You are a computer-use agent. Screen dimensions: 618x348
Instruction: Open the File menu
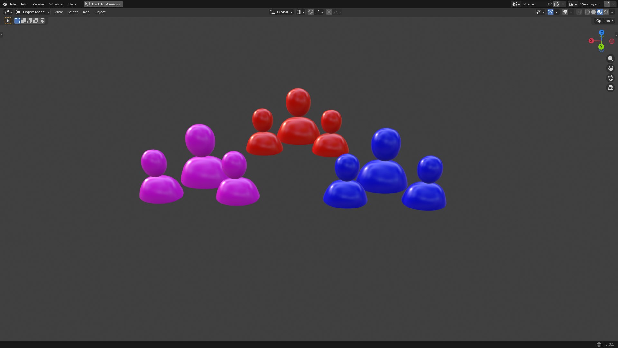tap(13, 4)
